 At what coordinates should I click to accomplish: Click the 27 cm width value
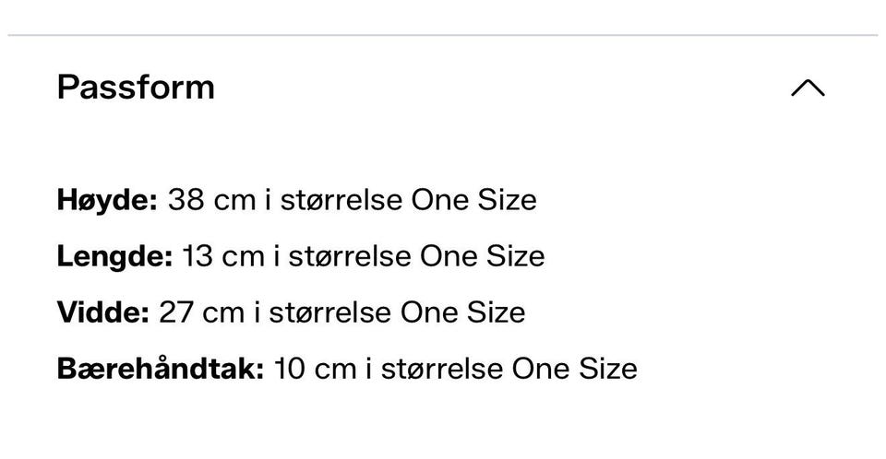pyautogui.click(x=202, y=312)
